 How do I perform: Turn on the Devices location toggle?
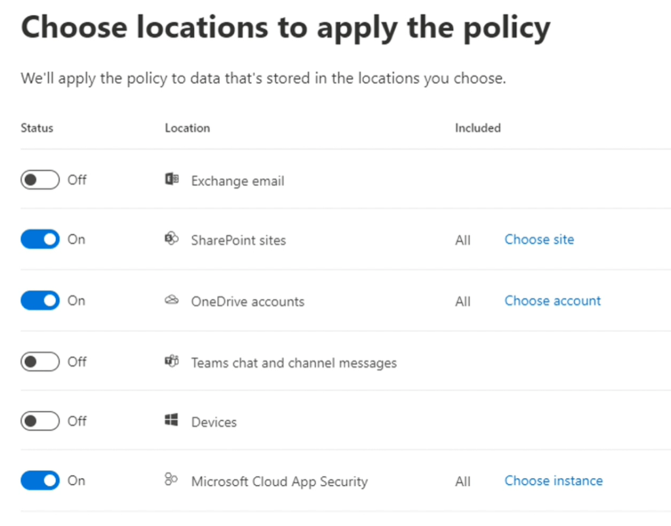pyautogui.click(x=40, y=421)
